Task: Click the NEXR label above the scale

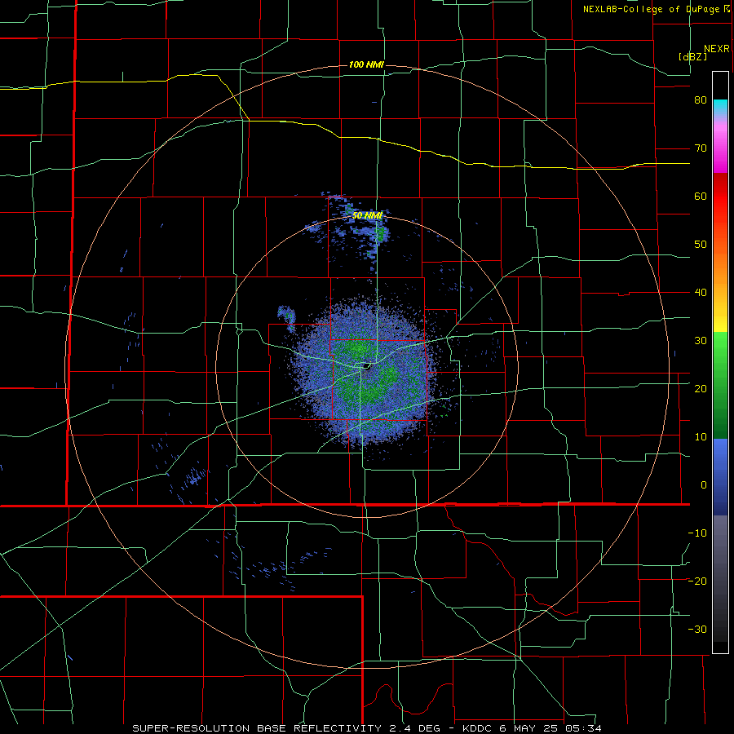Action: 716,49
